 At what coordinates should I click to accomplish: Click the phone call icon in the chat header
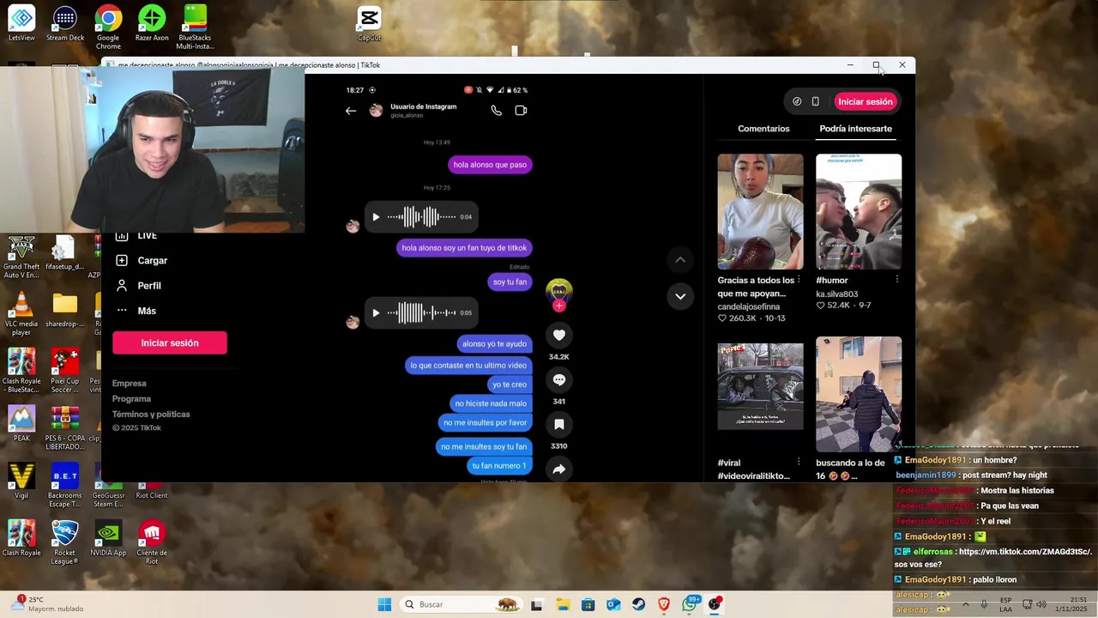[496, 110]
